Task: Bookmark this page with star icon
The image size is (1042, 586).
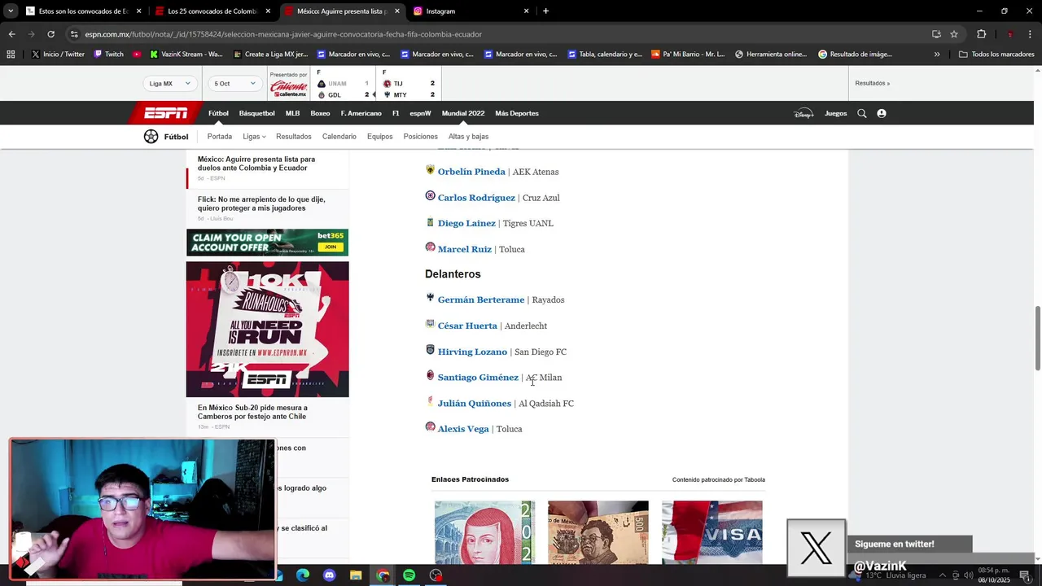Action: click(x=954, y=34)
